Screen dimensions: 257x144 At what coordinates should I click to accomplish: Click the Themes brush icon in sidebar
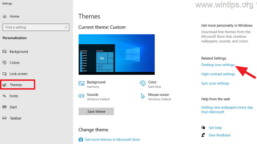5,85
